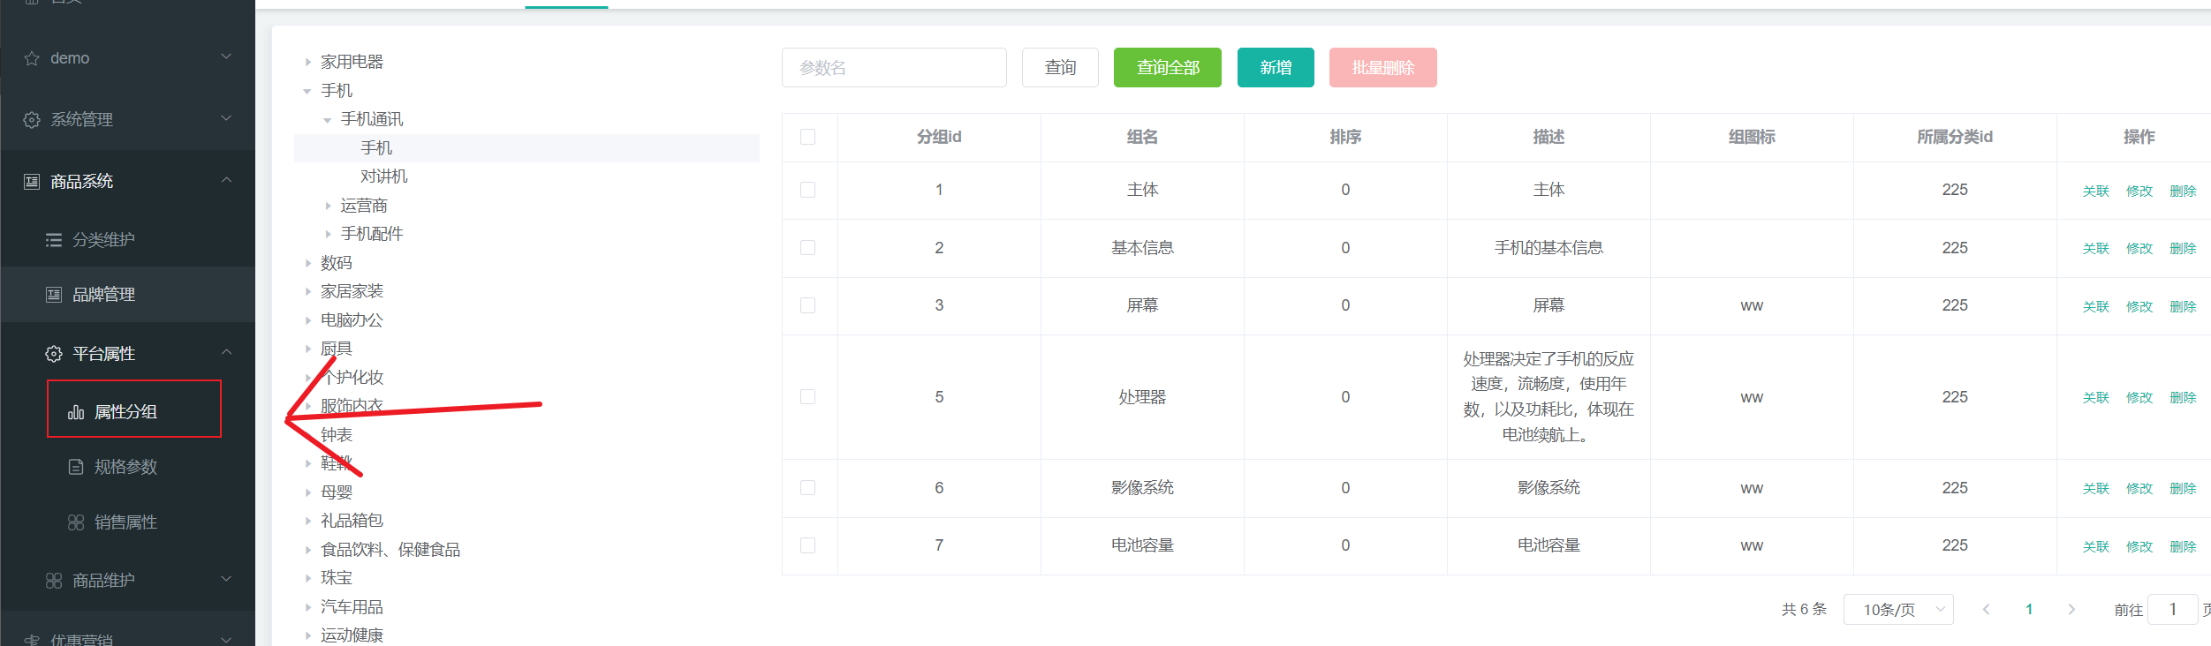This screenshot has height=646, width=2211.
Task: Open the 销售属性 menu item
Action: [x=128, y=522]
